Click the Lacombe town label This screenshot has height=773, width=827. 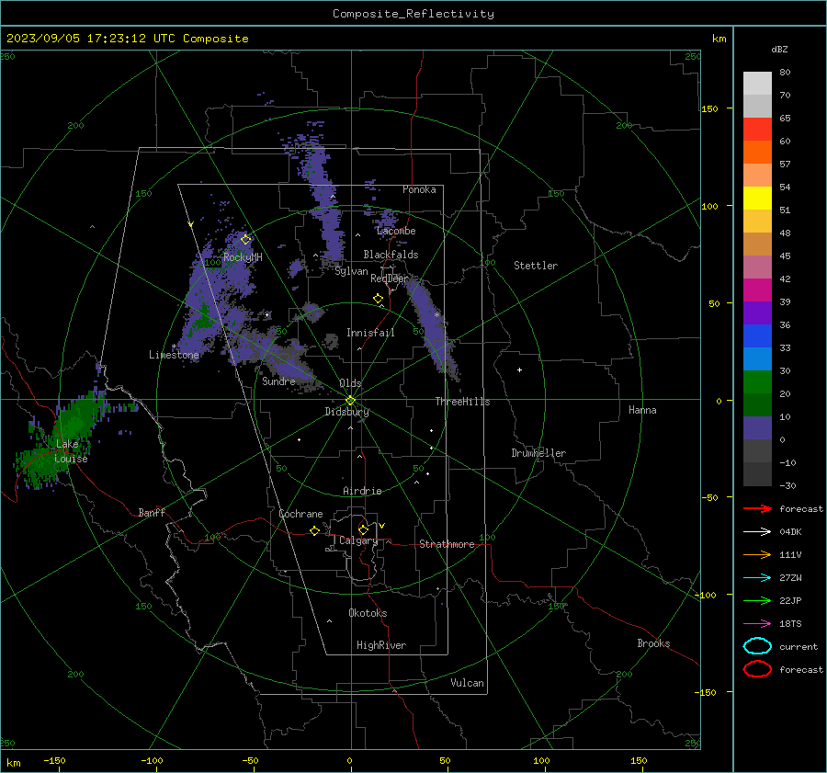coord(396,231)
